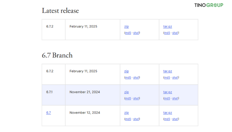Image resolution: width=232 pixels, height=132 pixels.
Task: Download the Latest release 6.7.2 zip
Action: [126, 26]
